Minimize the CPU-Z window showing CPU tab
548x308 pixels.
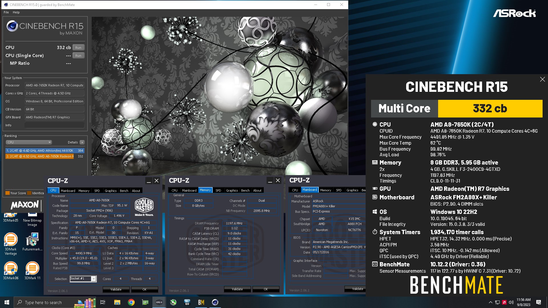[149, 181]
